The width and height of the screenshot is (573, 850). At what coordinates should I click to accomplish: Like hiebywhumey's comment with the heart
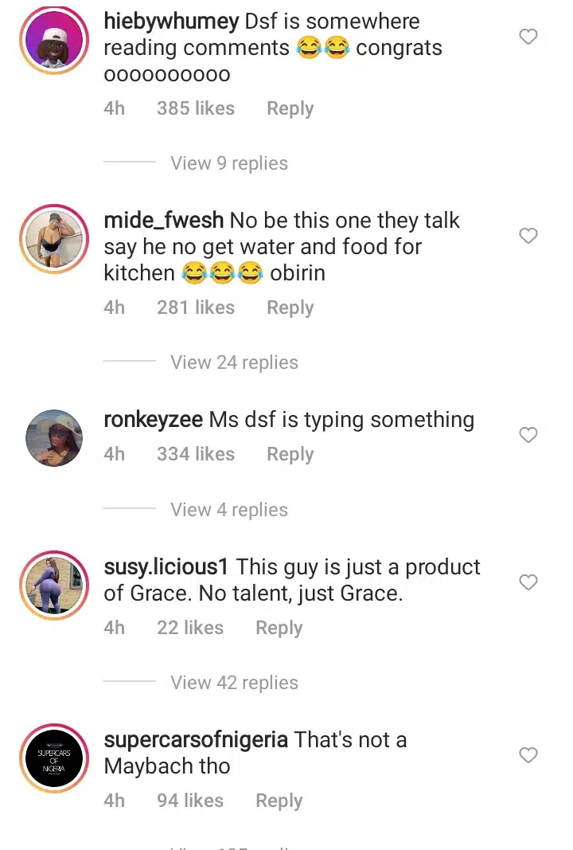pyautogui.click(x=528, y=37)
